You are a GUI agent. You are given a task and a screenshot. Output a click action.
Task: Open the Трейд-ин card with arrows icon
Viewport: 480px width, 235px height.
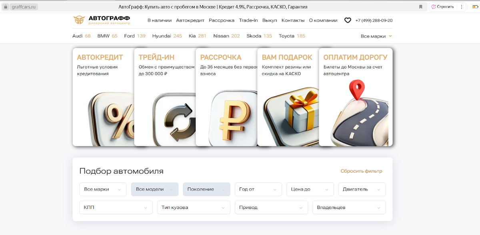pyautogui.click(x=165, y=97)
